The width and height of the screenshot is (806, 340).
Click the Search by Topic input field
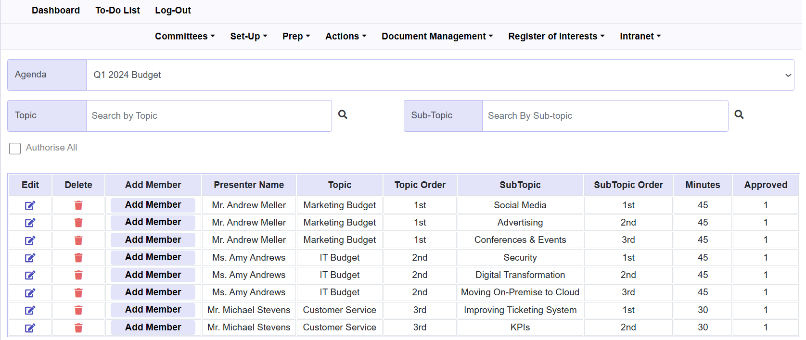pos(208,116)
